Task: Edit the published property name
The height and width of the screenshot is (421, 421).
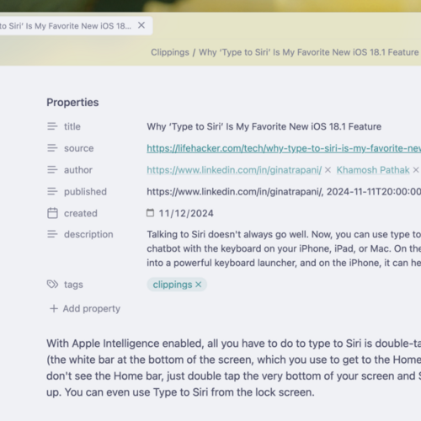Action: coord(85,192)
